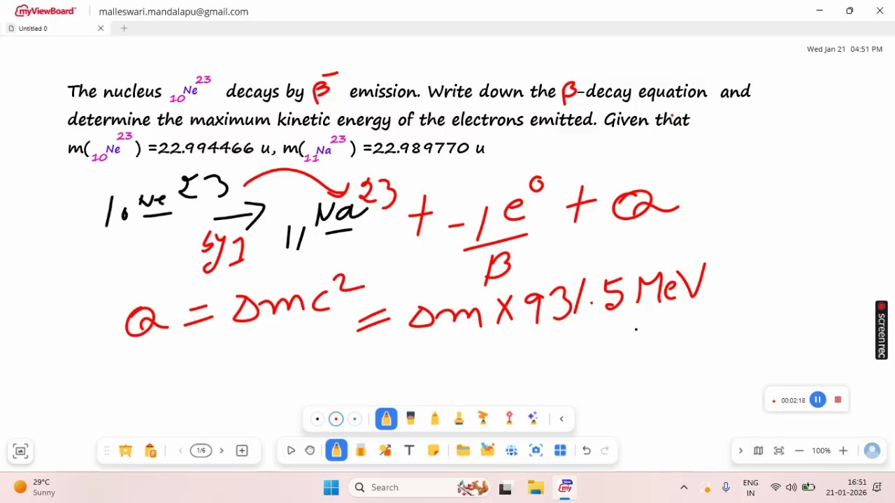Viewport: 895px width, 503px height.
Task: Open the network and volume quick settings
Action: [792, 488]
